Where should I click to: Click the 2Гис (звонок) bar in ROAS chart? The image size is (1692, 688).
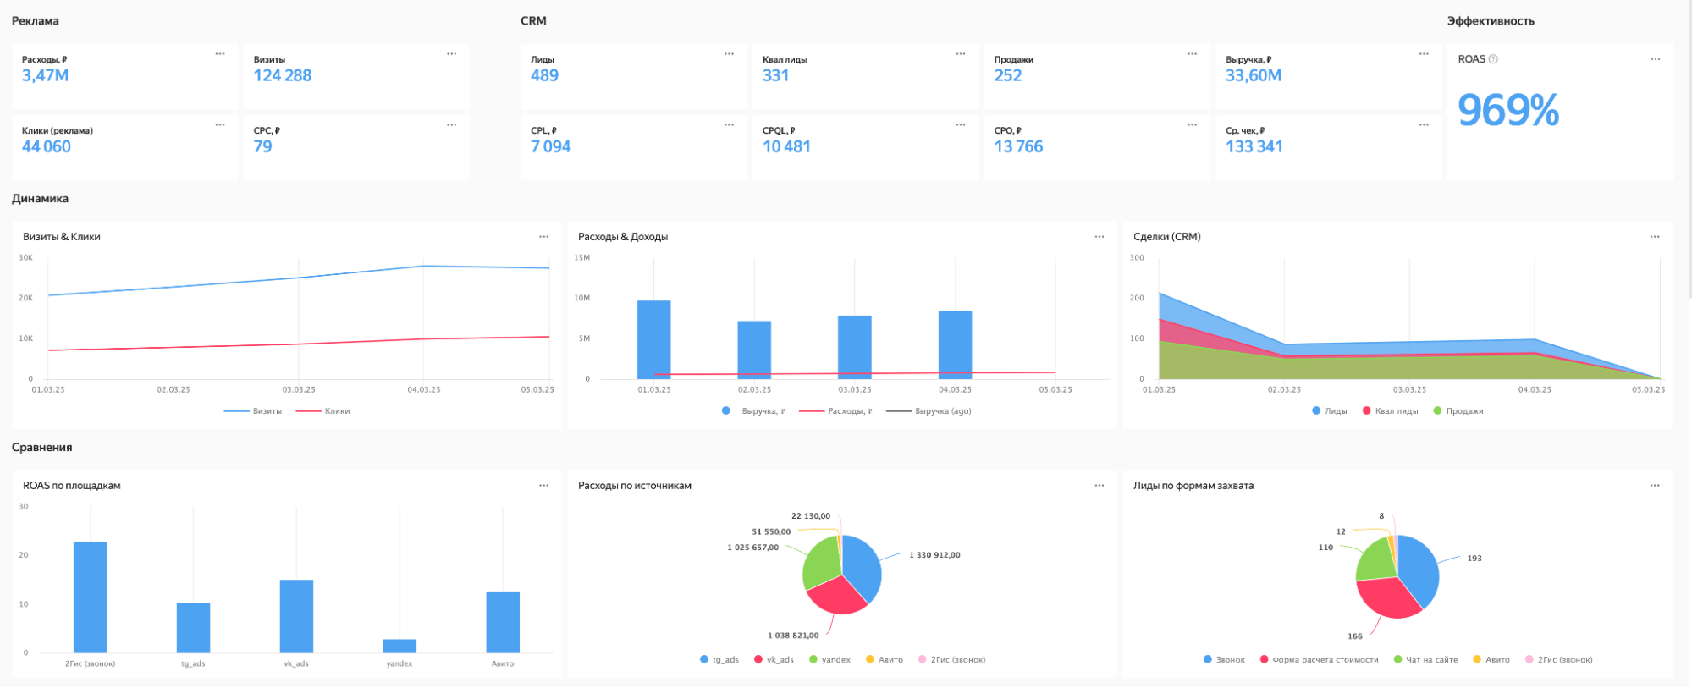coord(91,597)
